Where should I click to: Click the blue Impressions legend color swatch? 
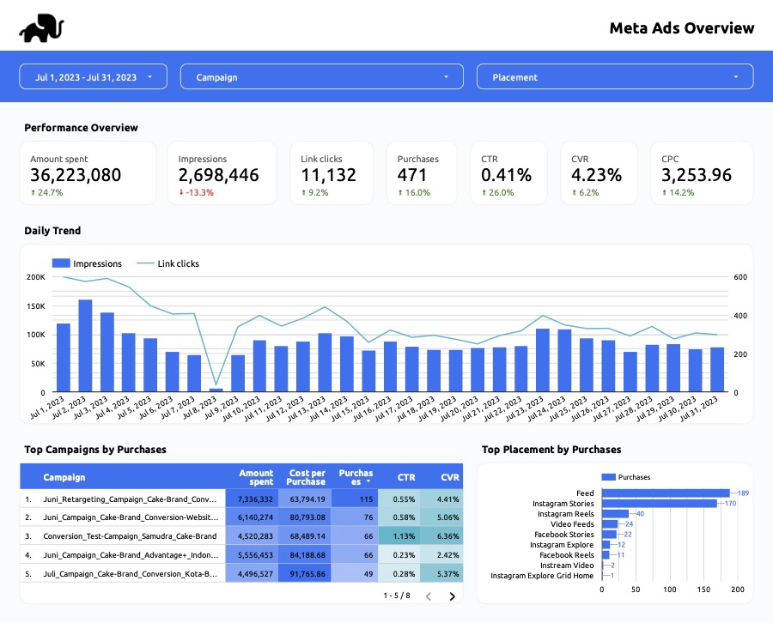click(61, 263)
